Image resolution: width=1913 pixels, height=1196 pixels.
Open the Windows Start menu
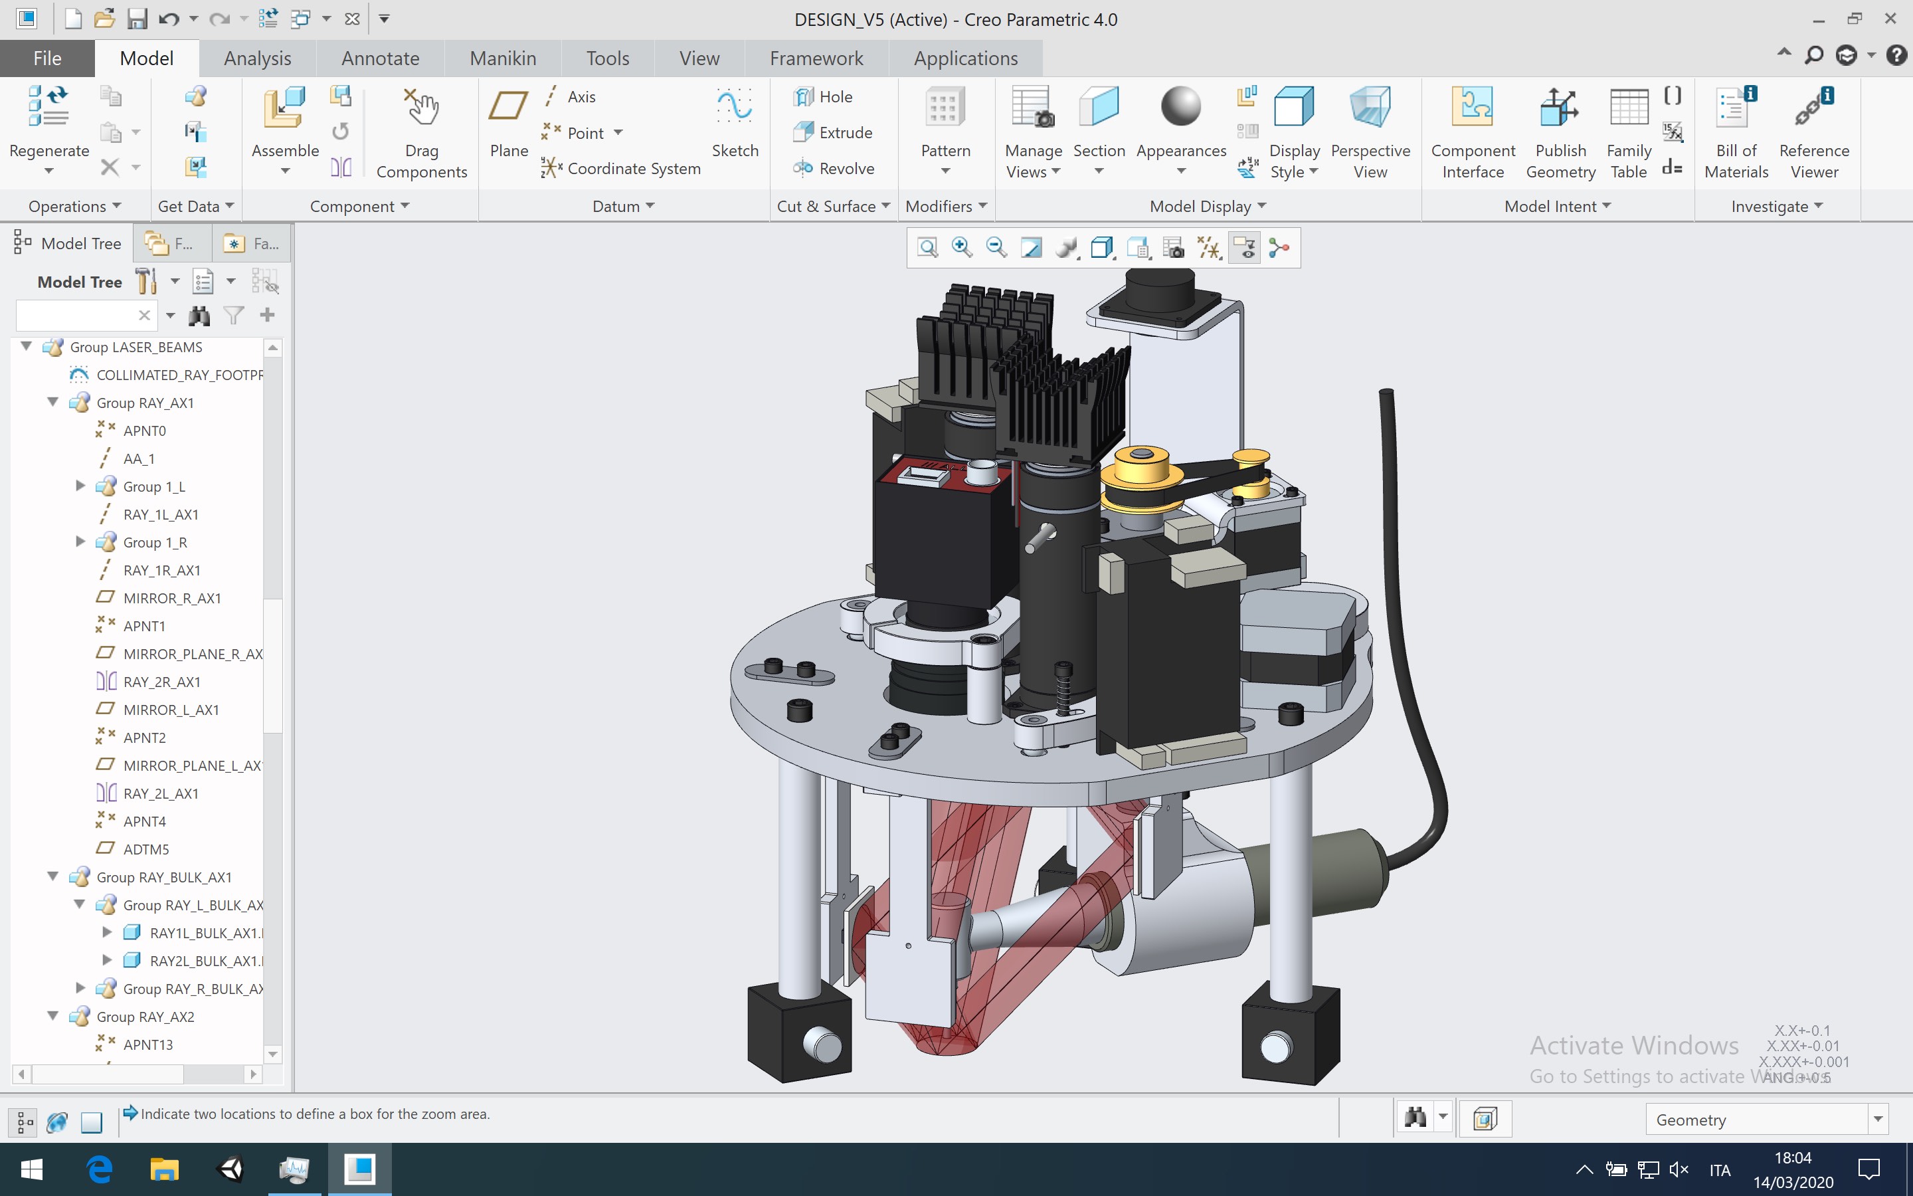coord(32,1169)
